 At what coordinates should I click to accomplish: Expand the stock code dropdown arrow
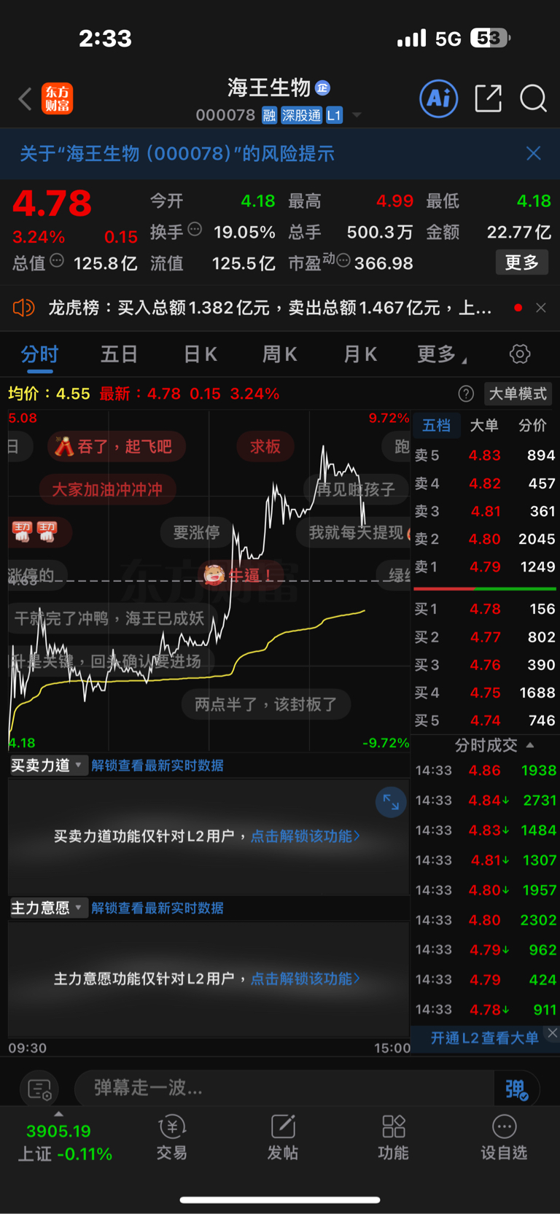coord(357,115)
